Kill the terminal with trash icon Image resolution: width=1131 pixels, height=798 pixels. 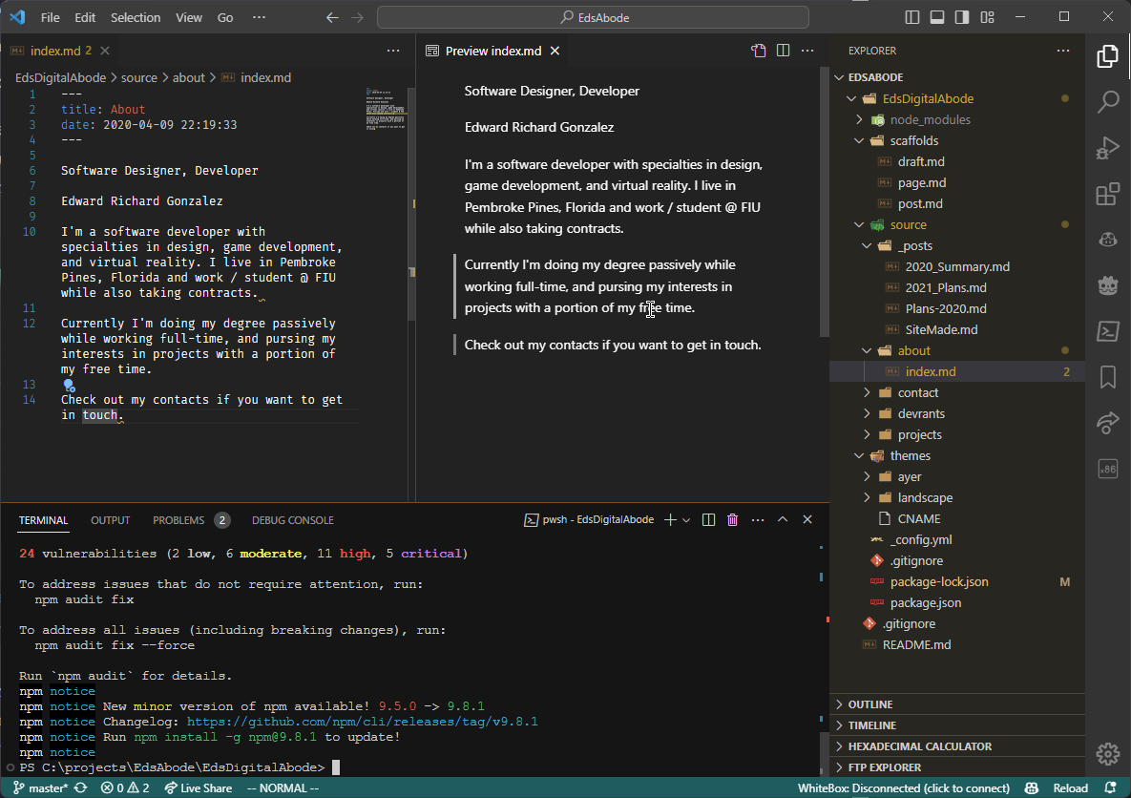pos(732,520)
